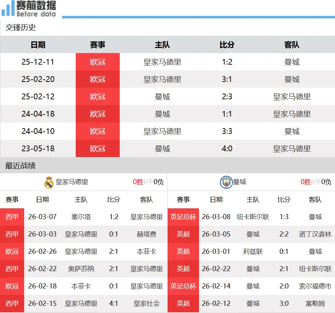Click the 英足总杯 tag next to Newcastle match
This screenshot has width=335, height=313.
point(183,217)
